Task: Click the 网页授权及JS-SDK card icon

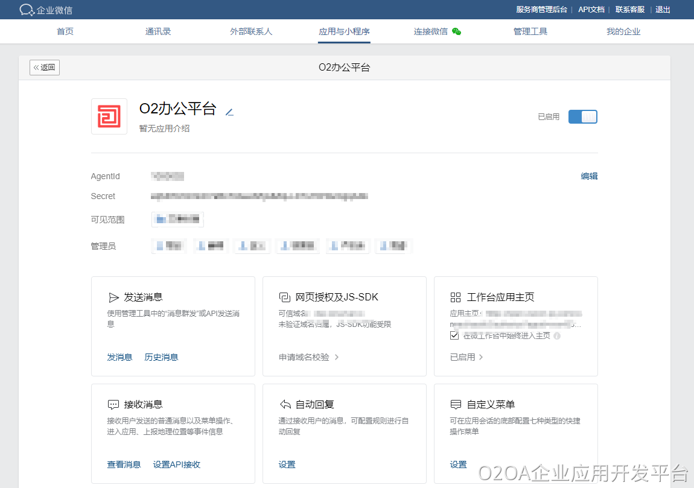Action: click(284, 297)
